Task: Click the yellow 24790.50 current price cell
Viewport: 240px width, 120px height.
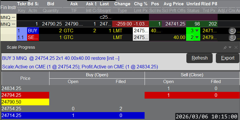Action: pos(25,102)
